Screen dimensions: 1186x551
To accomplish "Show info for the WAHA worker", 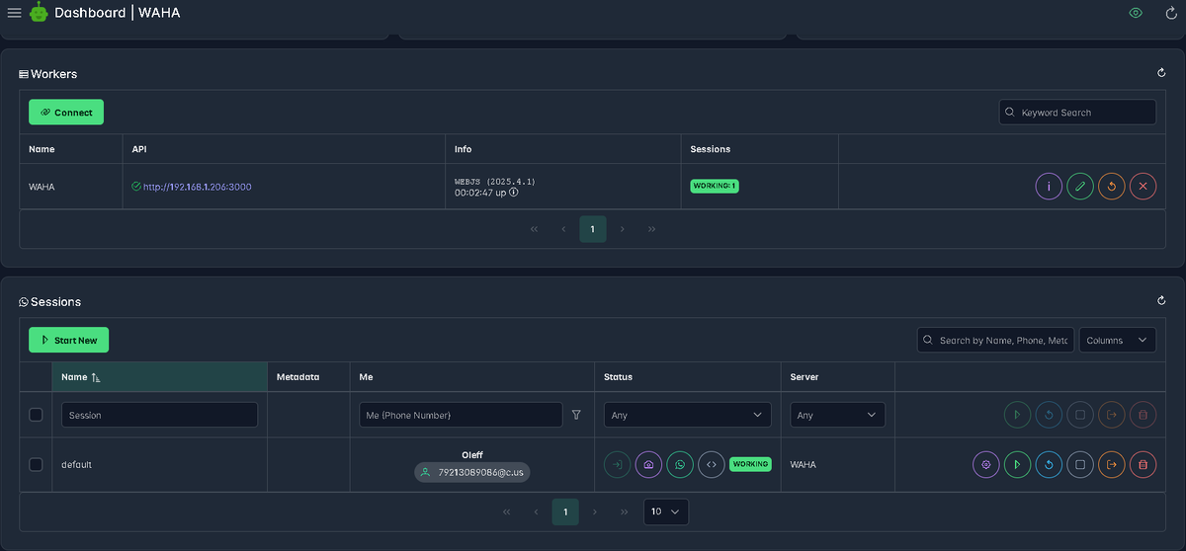I will 1049,186.
